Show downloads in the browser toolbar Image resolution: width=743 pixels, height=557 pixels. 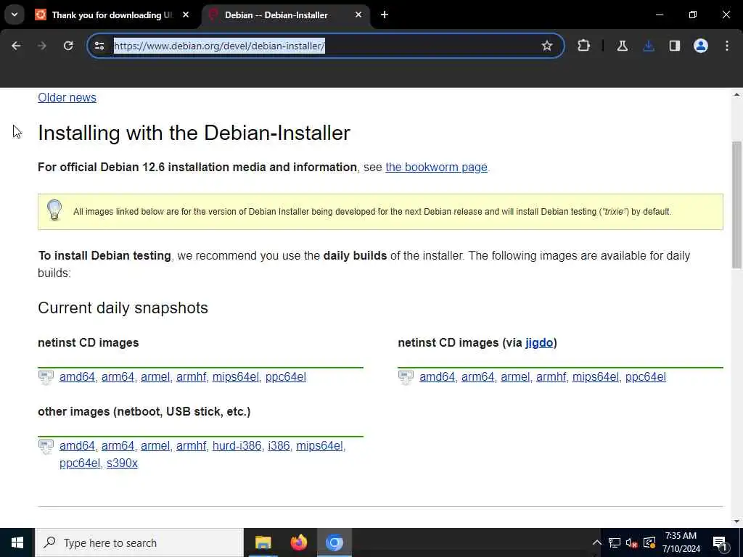pyautogui.click(x=649, y=46)
